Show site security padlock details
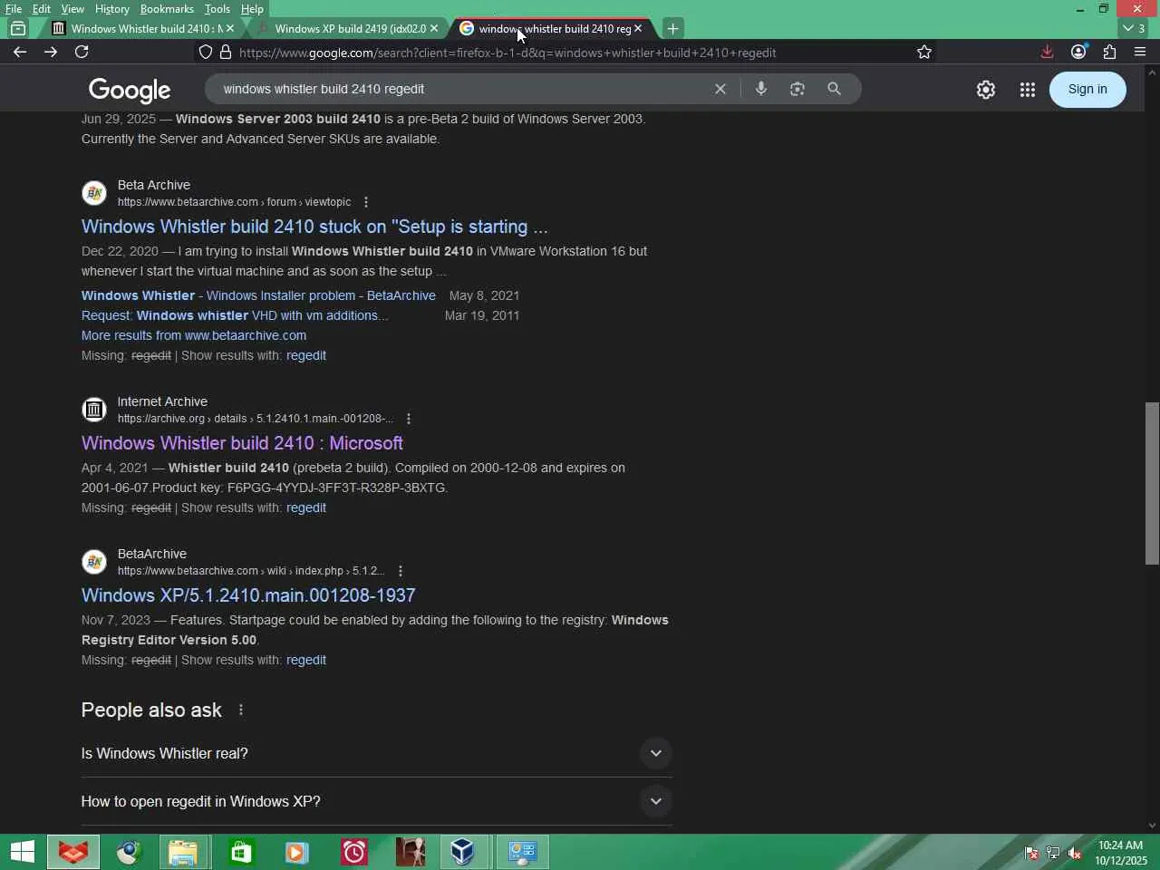The height and width of the screenshot is (870, 1160). pos(226,52)
